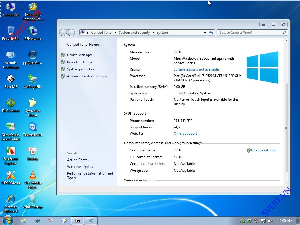This screenshot has width=300, height=225.
Task: Open SetPageFile desktop icon
Action: [x=33, y=81]
